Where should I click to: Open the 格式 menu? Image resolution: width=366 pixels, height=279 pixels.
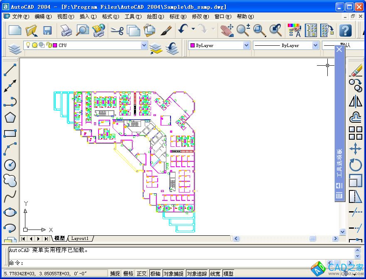pyautogui.click(x=110, y=17)
